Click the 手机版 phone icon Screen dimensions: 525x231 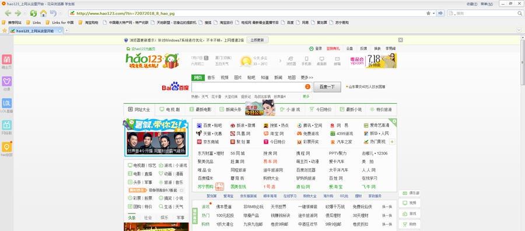coord(306,61)
